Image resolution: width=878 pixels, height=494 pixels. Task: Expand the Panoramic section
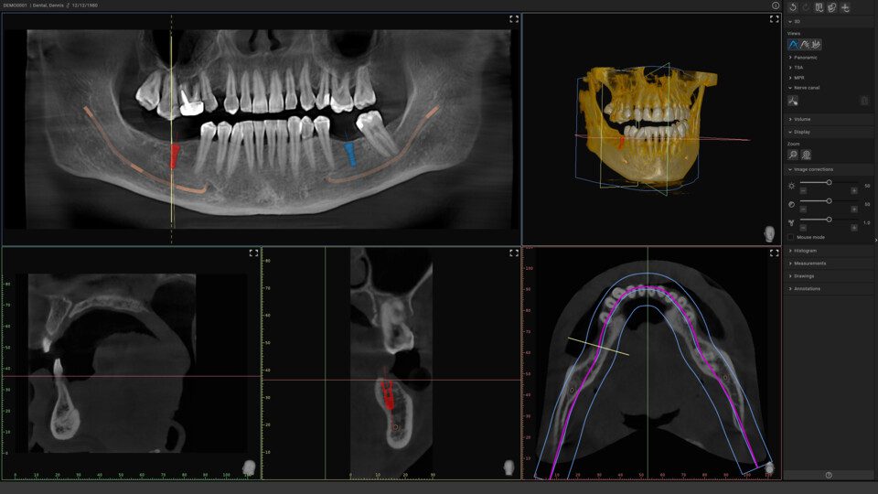(806, 57)
